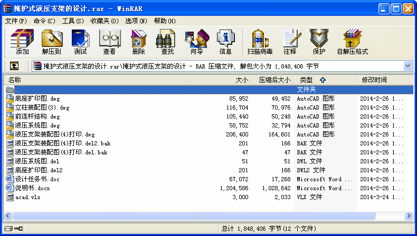Click the icon of 立柱装配图(3).dwg

pos(10,107)
